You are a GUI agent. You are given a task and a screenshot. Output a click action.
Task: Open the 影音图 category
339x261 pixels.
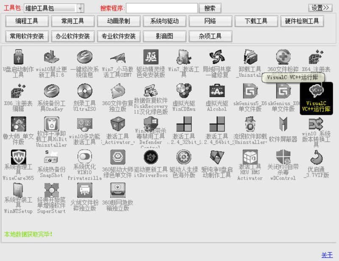tap(164, 36)
